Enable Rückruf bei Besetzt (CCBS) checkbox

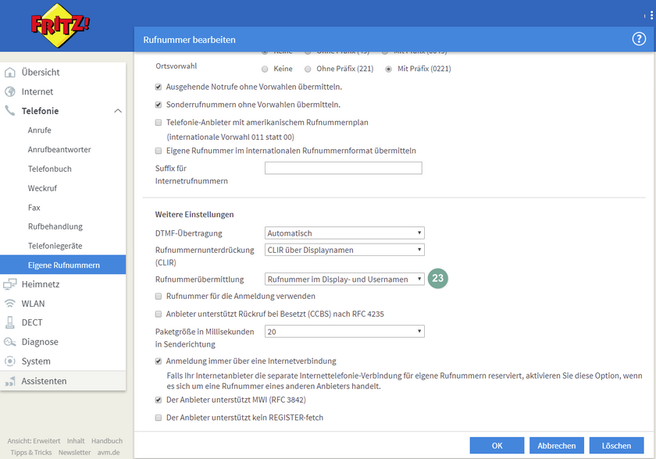pos(159,314)
